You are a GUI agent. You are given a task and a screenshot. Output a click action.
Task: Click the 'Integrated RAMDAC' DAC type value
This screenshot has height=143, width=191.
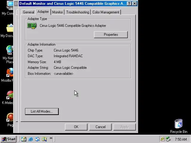click(68, 56)
